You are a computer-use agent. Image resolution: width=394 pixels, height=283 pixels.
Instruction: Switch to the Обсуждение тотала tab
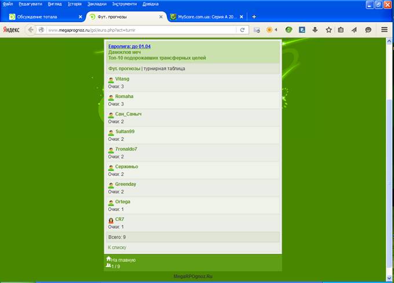coord(41,17)
